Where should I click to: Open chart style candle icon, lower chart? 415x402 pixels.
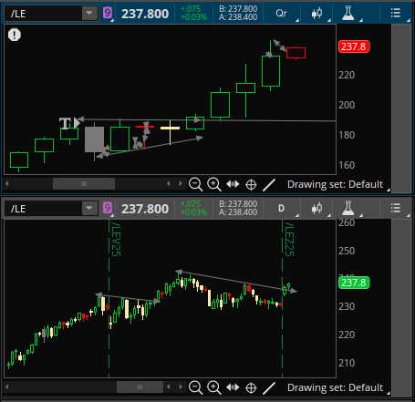tap(316, 209)
